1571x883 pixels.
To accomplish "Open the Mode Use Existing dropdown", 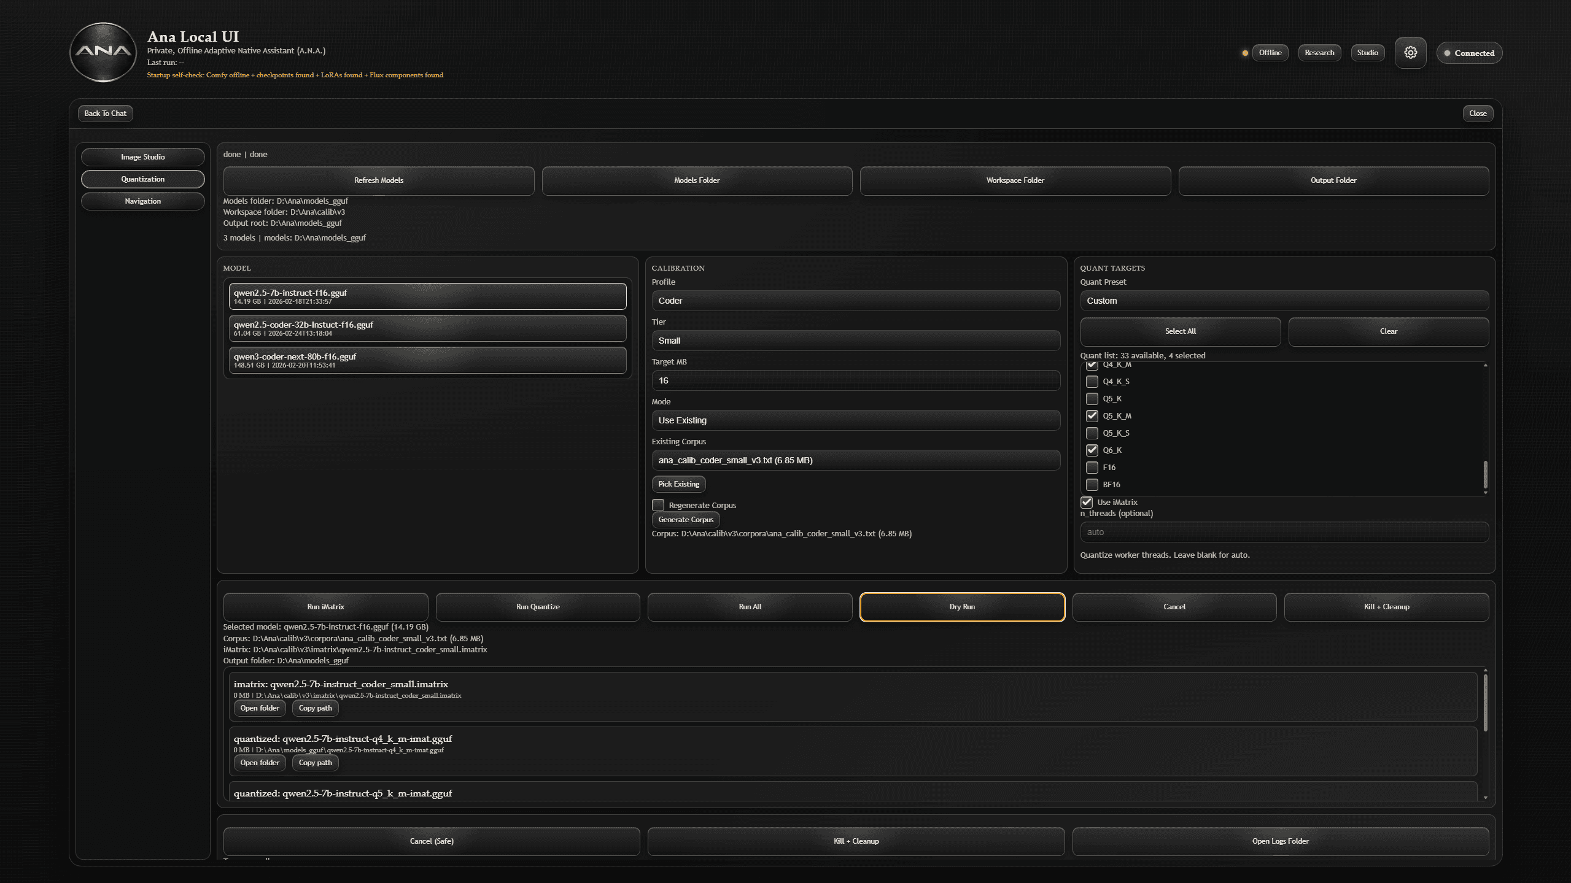I will [x=855, y=420].
